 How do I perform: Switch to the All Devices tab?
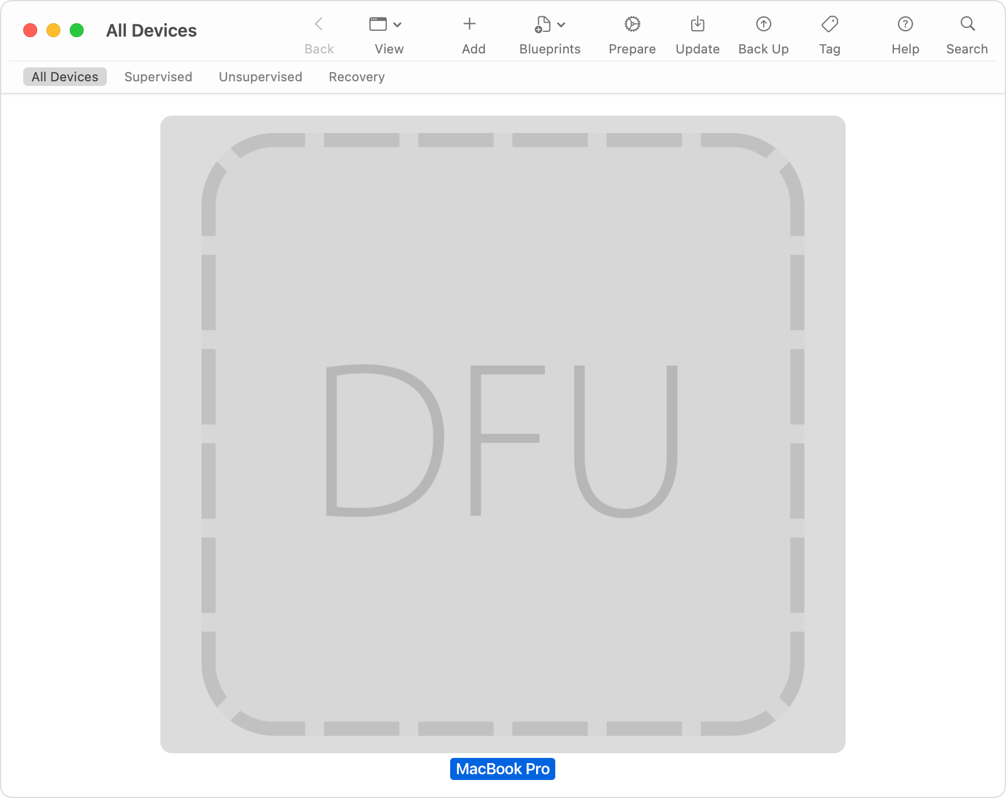[65, 77]
